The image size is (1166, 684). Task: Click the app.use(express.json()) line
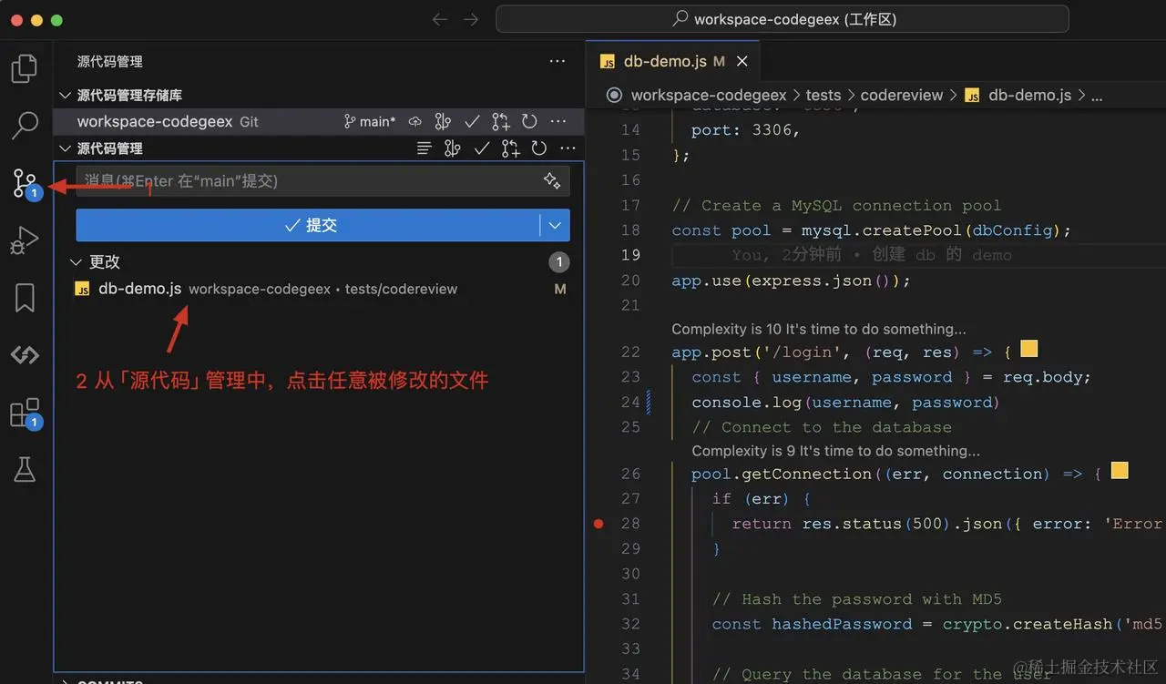[791, 281]
